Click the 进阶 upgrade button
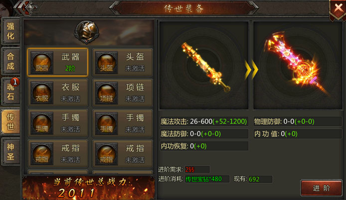 point(321,188)
